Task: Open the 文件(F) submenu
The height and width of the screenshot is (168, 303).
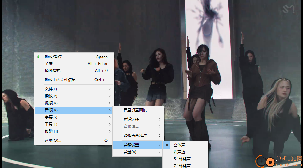Action: click(x=74, y=89)
